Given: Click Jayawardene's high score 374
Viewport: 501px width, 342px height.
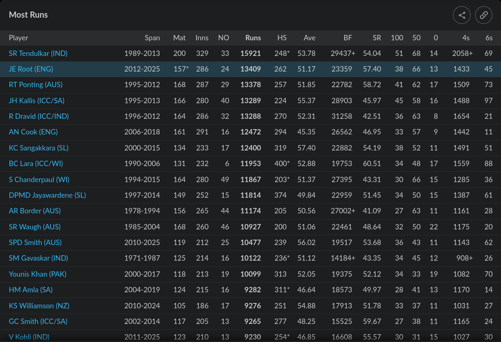Looking at the screenshot, I should 280,195.
